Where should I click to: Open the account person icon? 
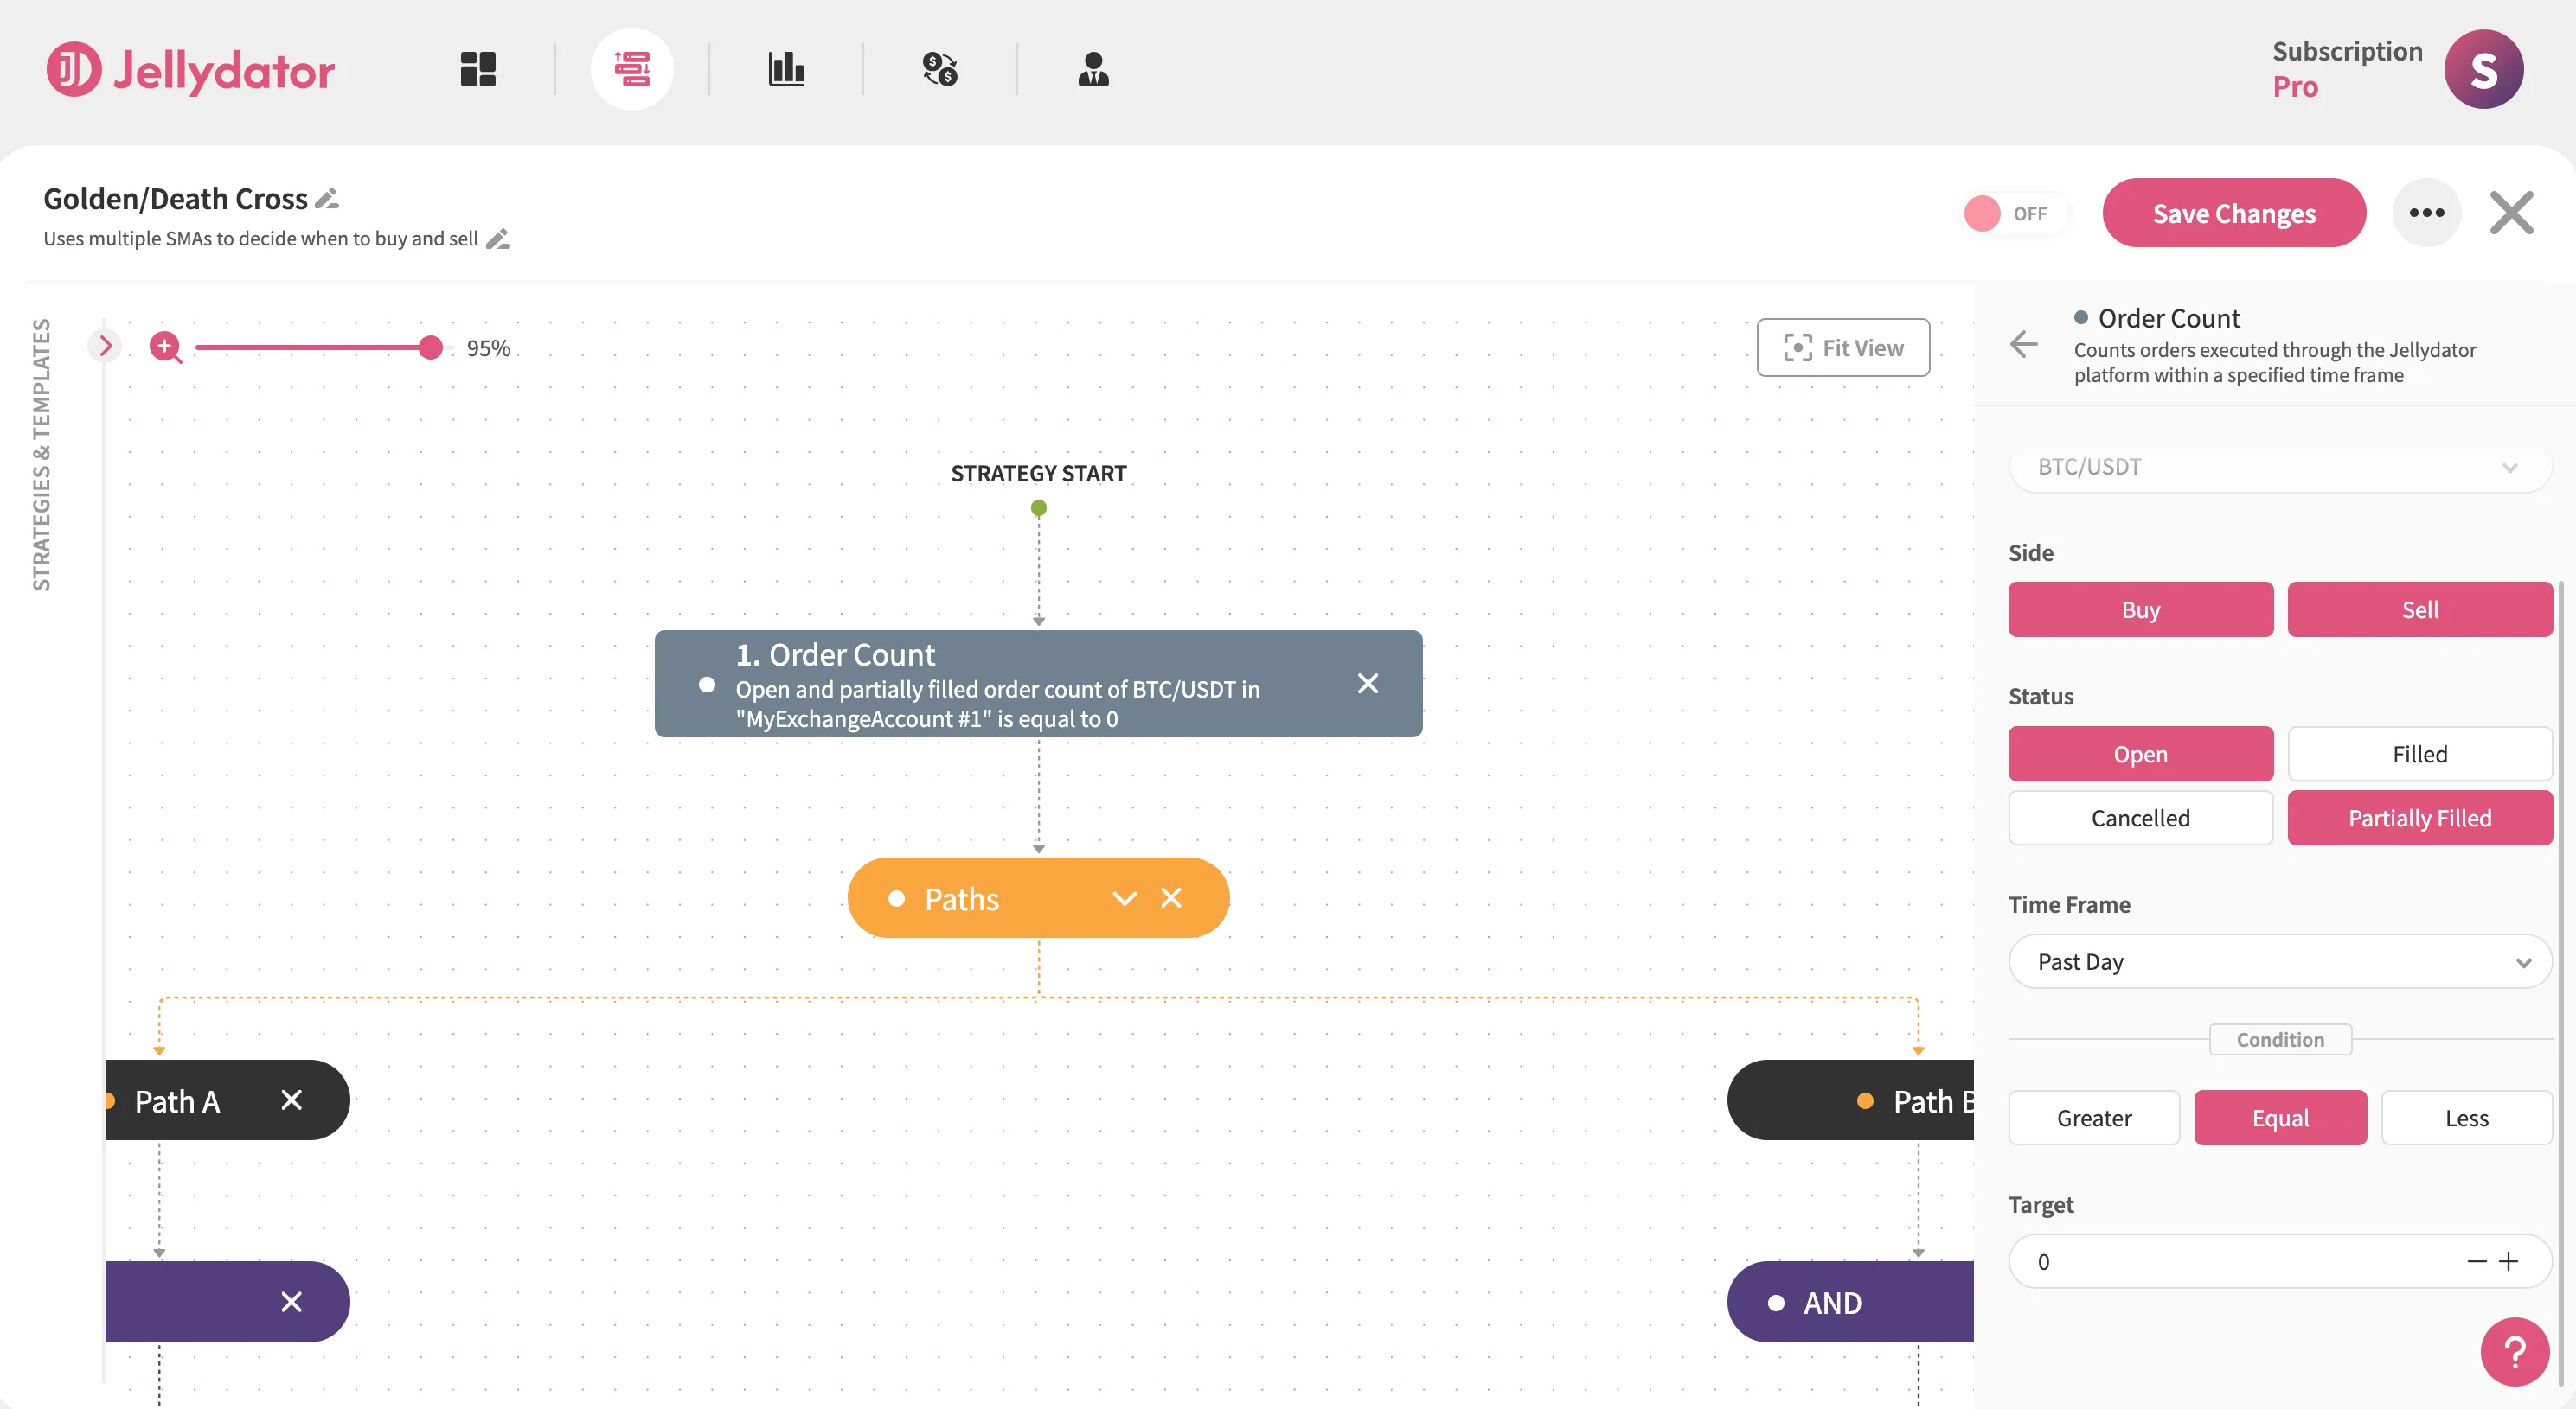pyautogui.click(x=1093, y=69)
